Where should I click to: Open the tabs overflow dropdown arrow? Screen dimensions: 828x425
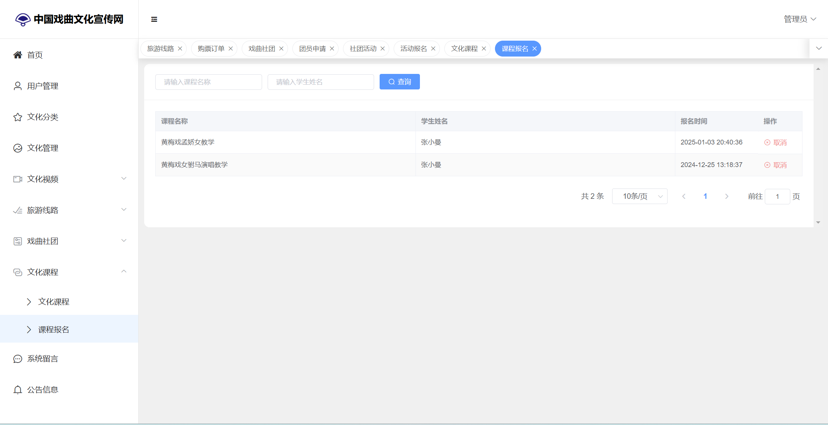(x=819, y=48)
